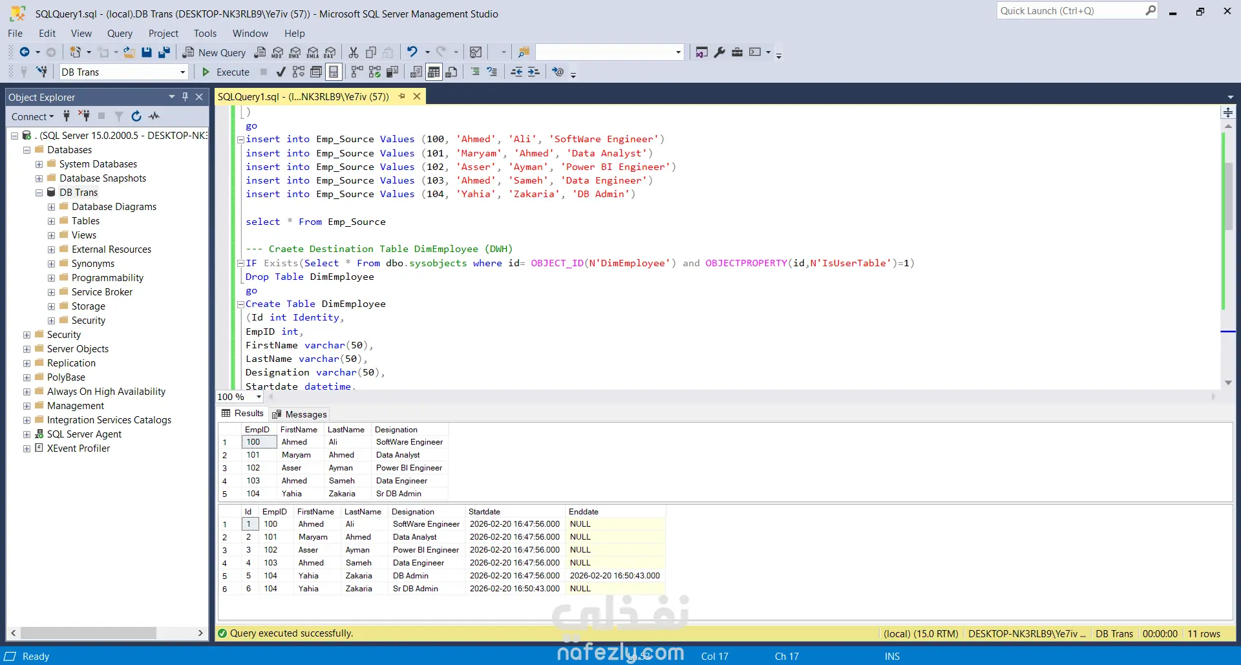1241x665 pixels.
Task: Open the Query menu
Action: 120,34
